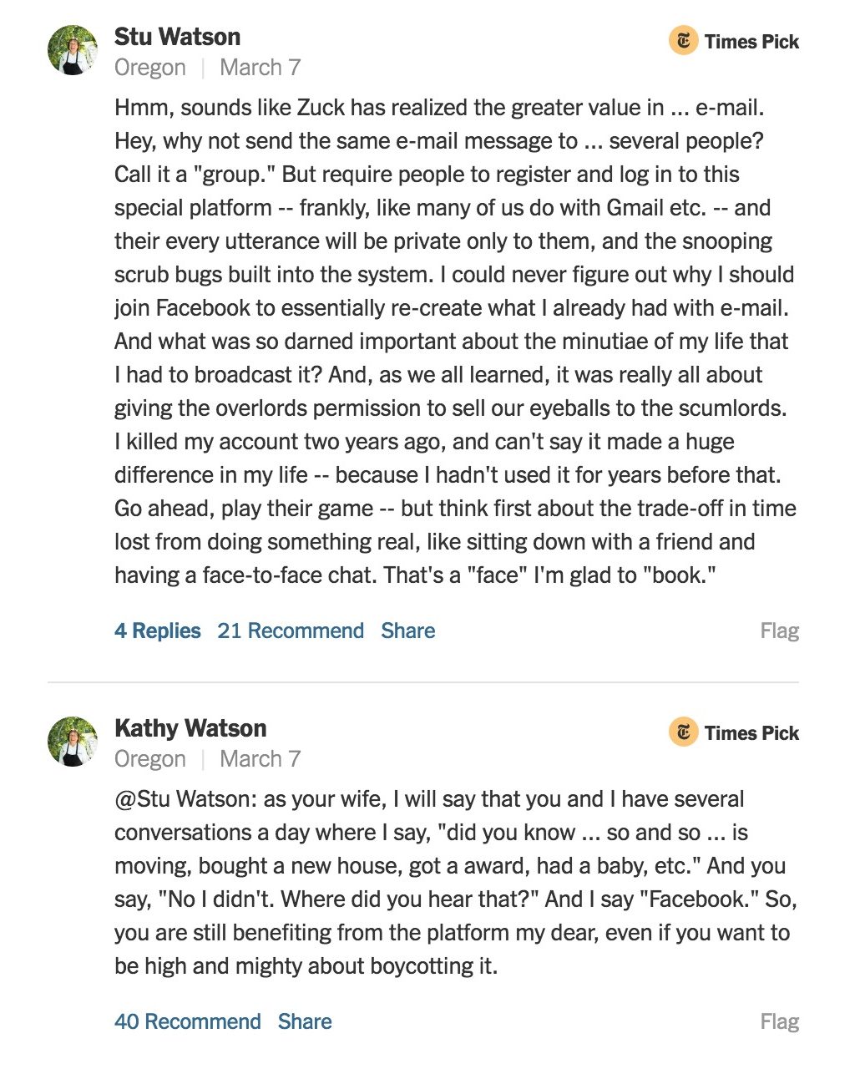This screenshot has height=1069, width=865.
Task: Share Kathy Watson's reply
Action: pos(305,1021)
